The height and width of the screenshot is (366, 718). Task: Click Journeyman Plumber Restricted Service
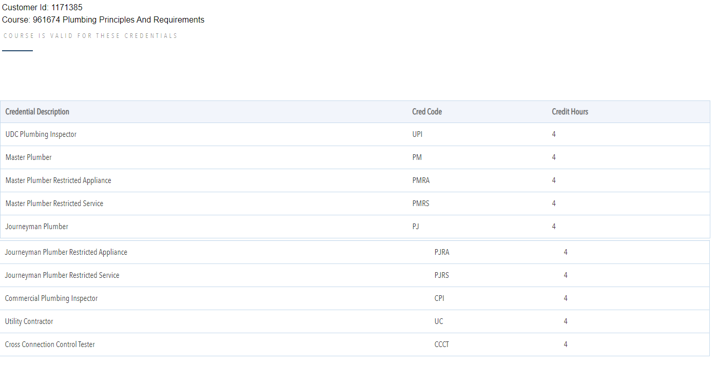point(62,275)
